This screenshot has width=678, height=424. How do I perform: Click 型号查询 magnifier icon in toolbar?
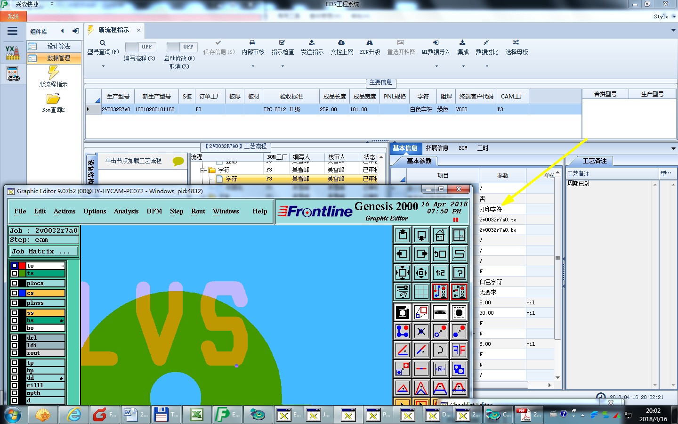[103, 43]
